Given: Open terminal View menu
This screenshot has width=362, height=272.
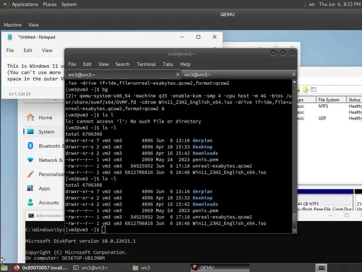Looking at the screenshot, I should pos(104,64).
